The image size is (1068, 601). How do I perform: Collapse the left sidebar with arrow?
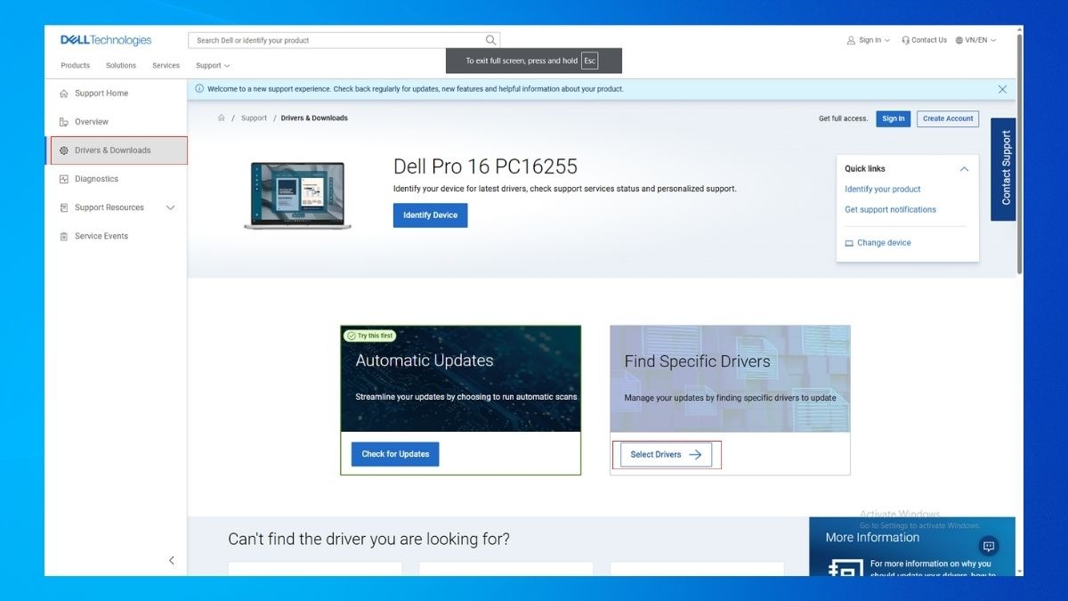coord(172,561)
